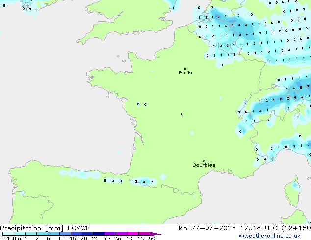Pick the 1–2 mm legend swatch
The image size is (311, 240).
[31, 234]
